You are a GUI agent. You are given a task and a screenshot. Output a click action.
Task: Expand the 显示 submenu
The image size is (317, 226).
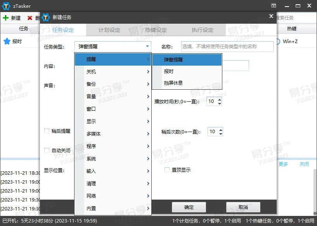[113, 122]
